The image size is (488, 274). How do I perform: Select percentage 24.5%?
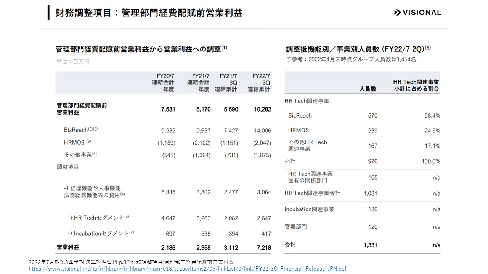pyautogui.click(x=433, y=131)
